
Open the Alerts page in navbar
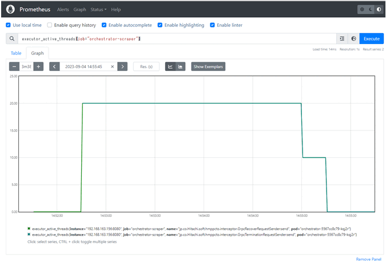63,10
